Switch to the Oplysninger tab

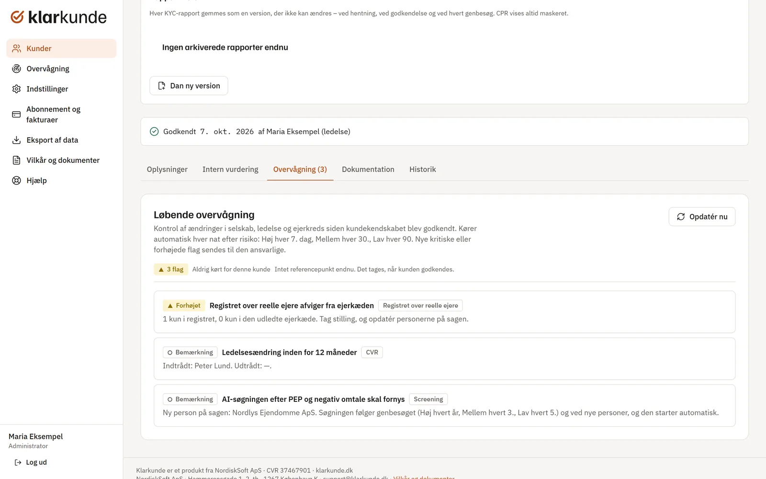(167, 170)
